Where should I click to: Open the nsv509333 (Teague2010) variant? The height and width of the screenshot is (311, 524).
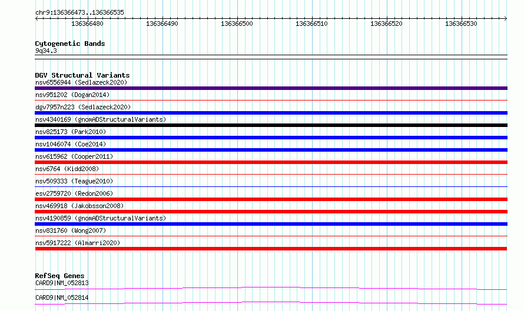pos(74,181)
